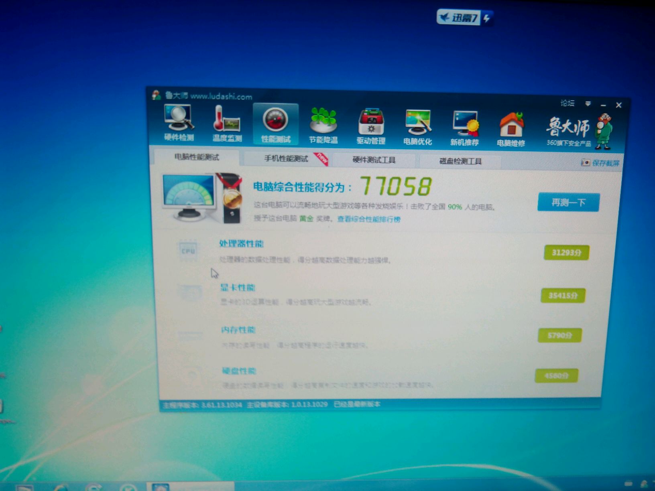Click the 鲁大师 title bar app icon
Screen dimensions: 655x491
tap(157, 95)
